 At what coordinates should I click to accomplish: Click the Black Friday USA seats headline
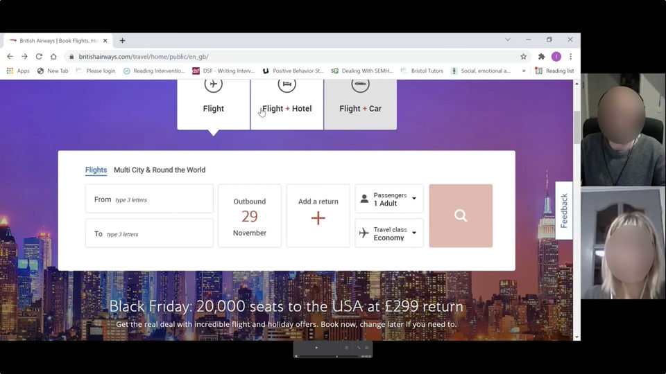(286, 306)
